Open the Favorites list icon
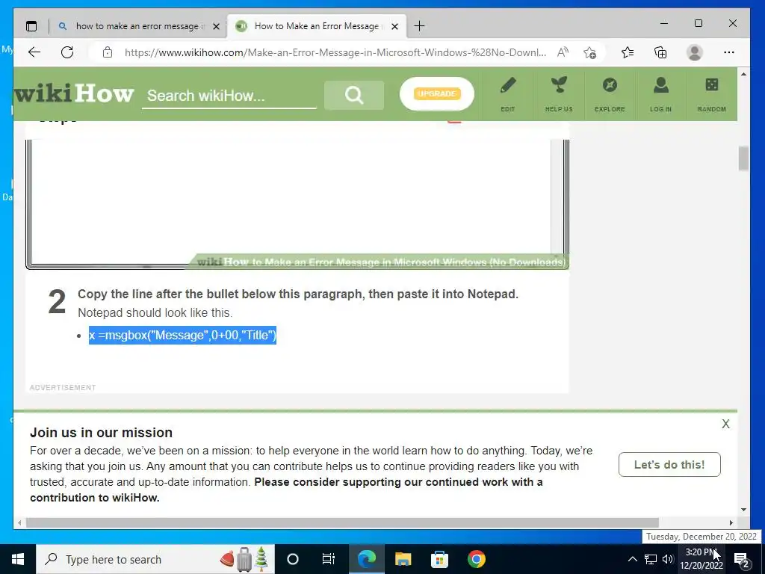 pos(628,52)
